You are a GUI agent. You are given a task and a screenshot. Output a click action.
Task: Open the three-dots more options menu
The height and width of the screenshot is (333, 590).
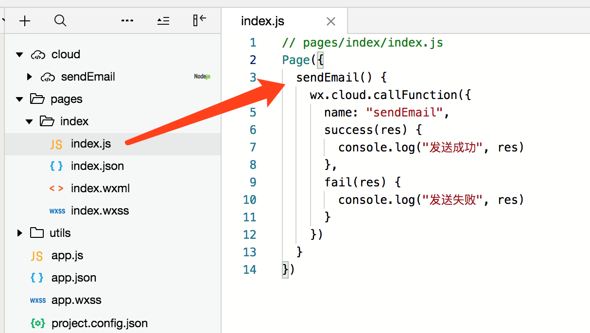coord(127,21)
